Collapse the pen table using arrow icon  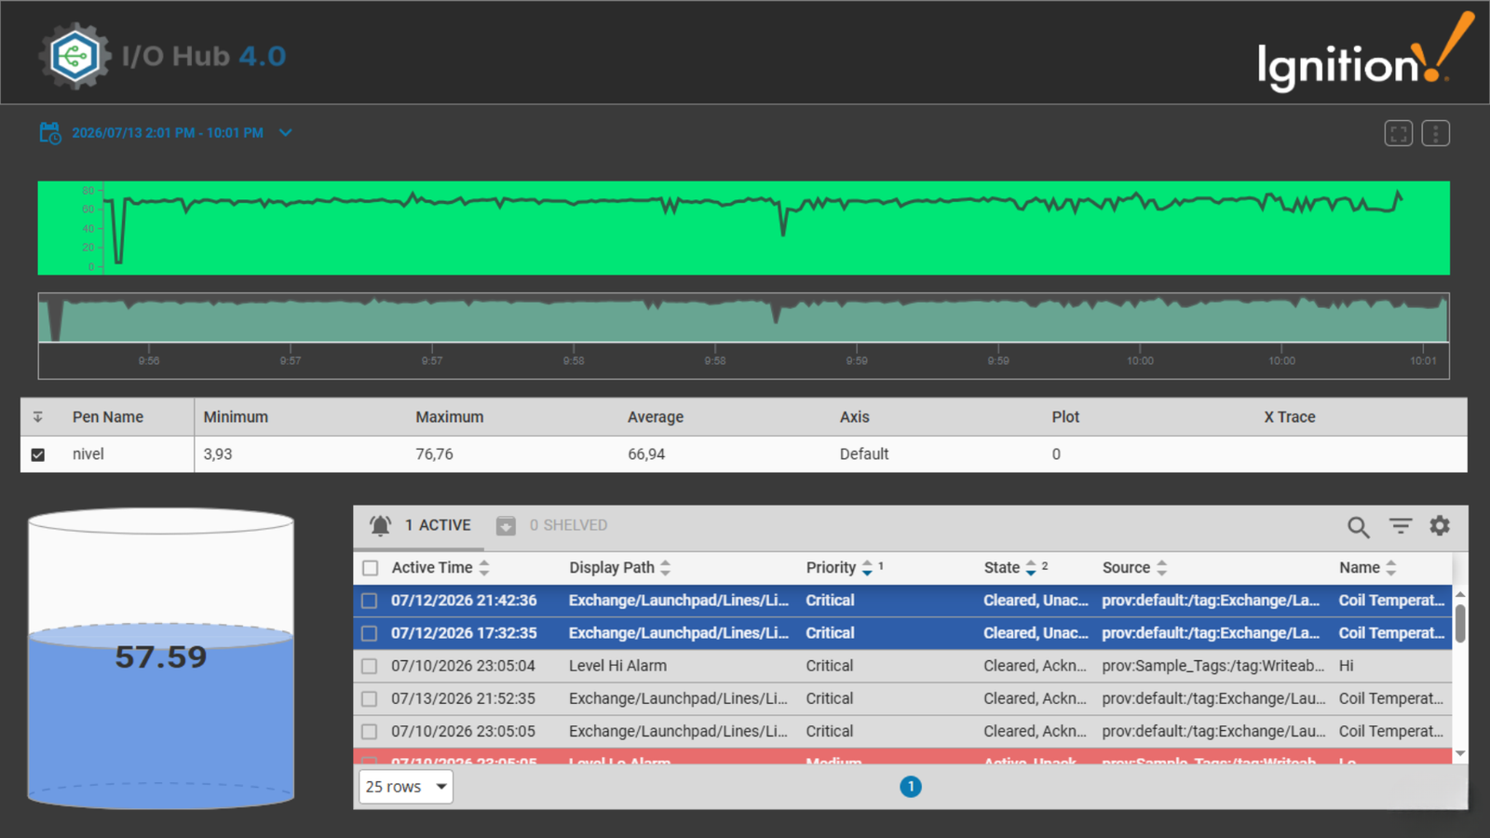pyautogui.click(x=38, y=417)
